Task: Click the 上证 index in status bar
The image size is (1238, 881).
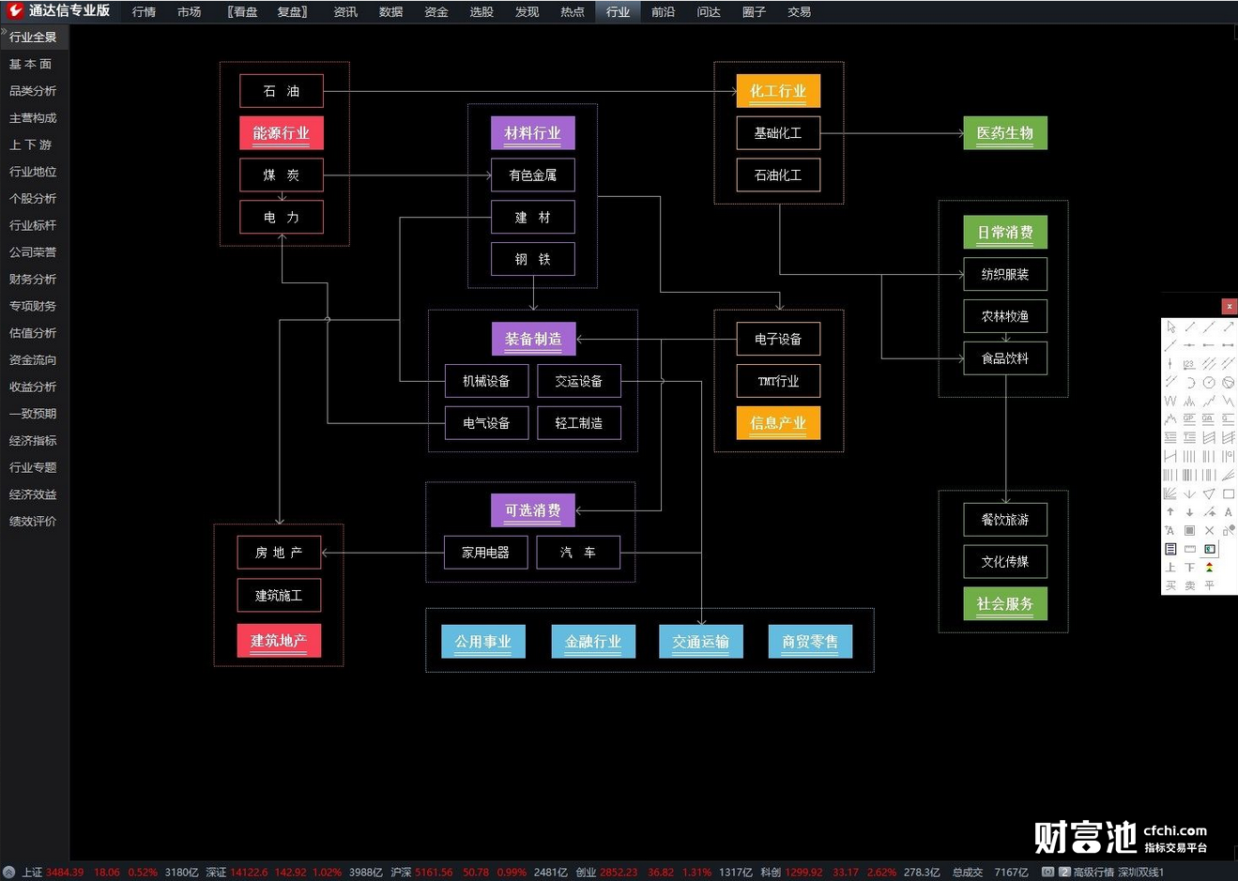Action: click(x=33, y=872)
